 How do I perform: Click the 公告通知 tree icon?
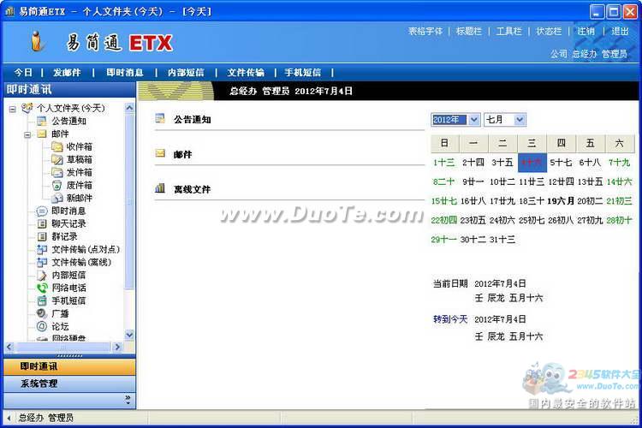coord(41,121)
